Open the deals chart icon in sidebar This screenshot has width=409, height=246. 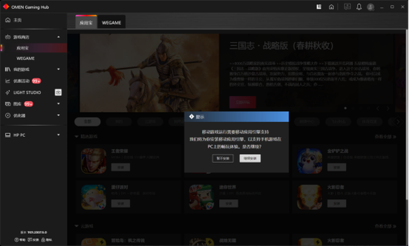point(8,81)
